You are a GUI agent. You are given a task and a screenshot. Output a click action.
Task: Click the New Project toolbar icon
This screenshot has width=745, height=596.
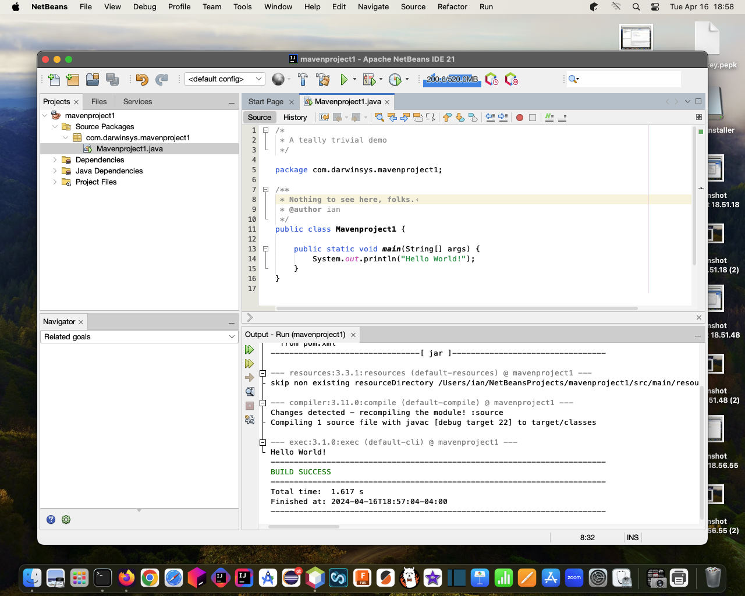pos(73,79)
